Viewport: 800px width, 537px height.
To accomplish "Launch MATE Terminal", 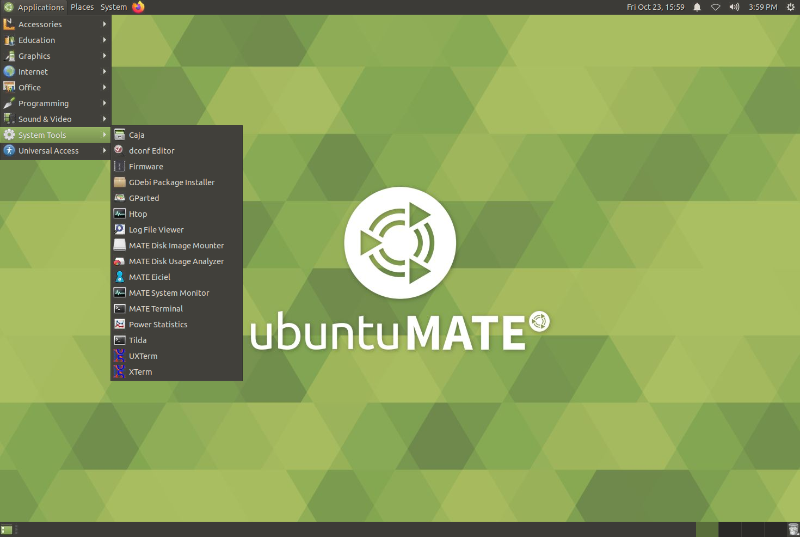I will (x=156, y=309).
